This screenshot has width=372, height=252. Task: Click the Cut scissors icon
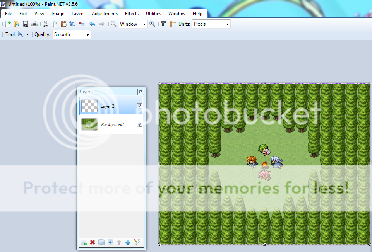click(46, 24)
